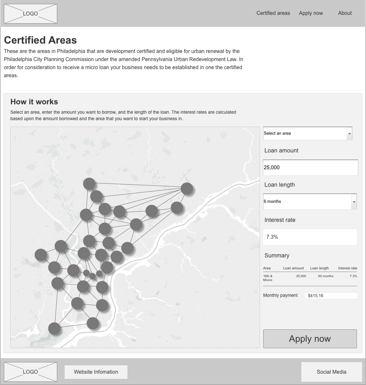
Task: Click the Loan amount input field
Action: click(310, 167)
